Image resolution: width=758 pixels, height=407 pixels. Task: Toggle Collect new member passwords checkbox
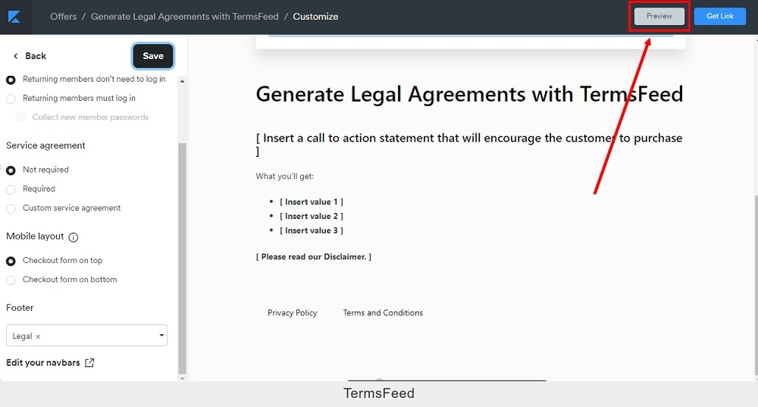point(20,117)
